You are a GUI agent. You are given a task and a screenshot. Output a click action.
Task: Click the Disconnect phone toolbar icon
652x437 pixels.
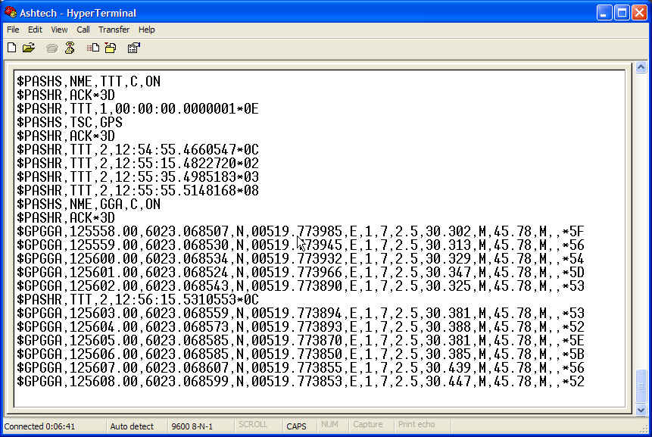coord(70,48)
